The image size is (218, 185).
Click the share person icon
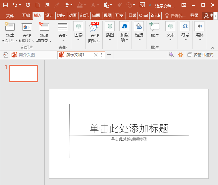point(206,16)
